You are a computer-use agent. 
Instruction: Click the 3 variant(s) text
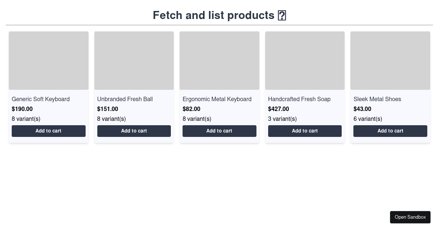pos(282,119)
